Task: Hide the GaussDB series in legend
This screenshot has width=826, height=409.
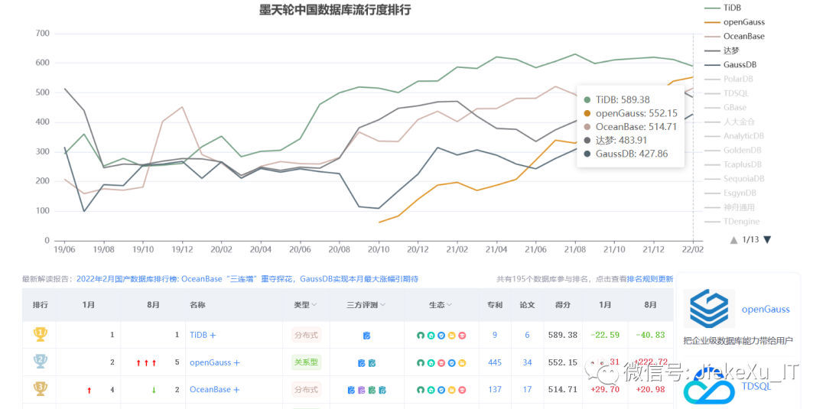Action: click(730, 65)
